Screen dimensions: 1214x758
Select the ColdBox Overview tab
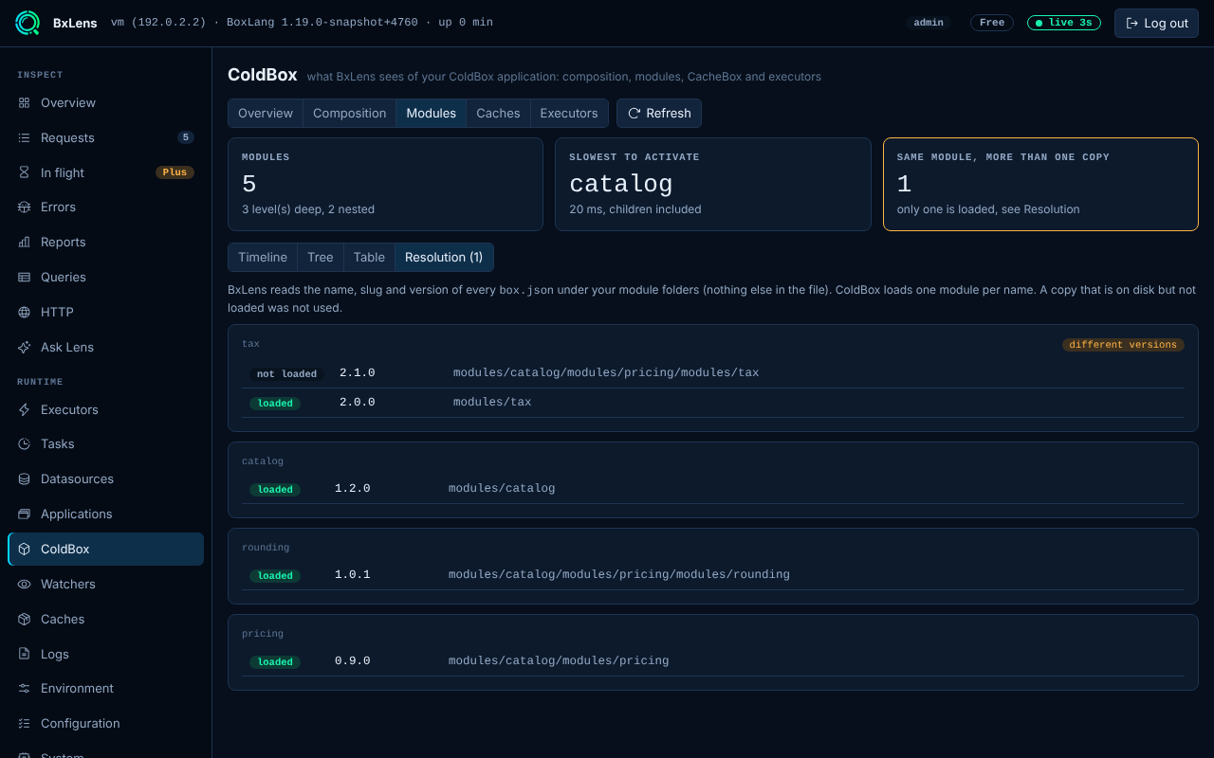point(266,113)
